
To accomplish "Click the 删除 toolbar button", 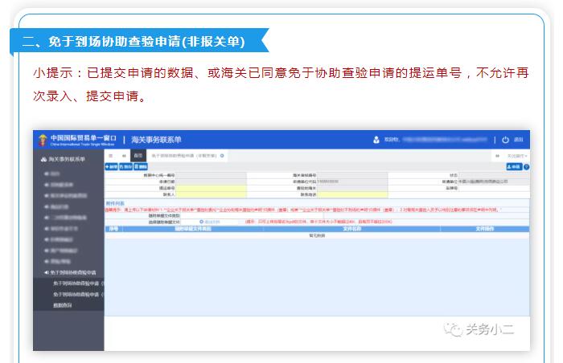I will pyautogui.click(x=139, y=166).
